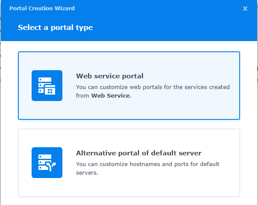Click the "Select a portal type" header

coord(55,28)
